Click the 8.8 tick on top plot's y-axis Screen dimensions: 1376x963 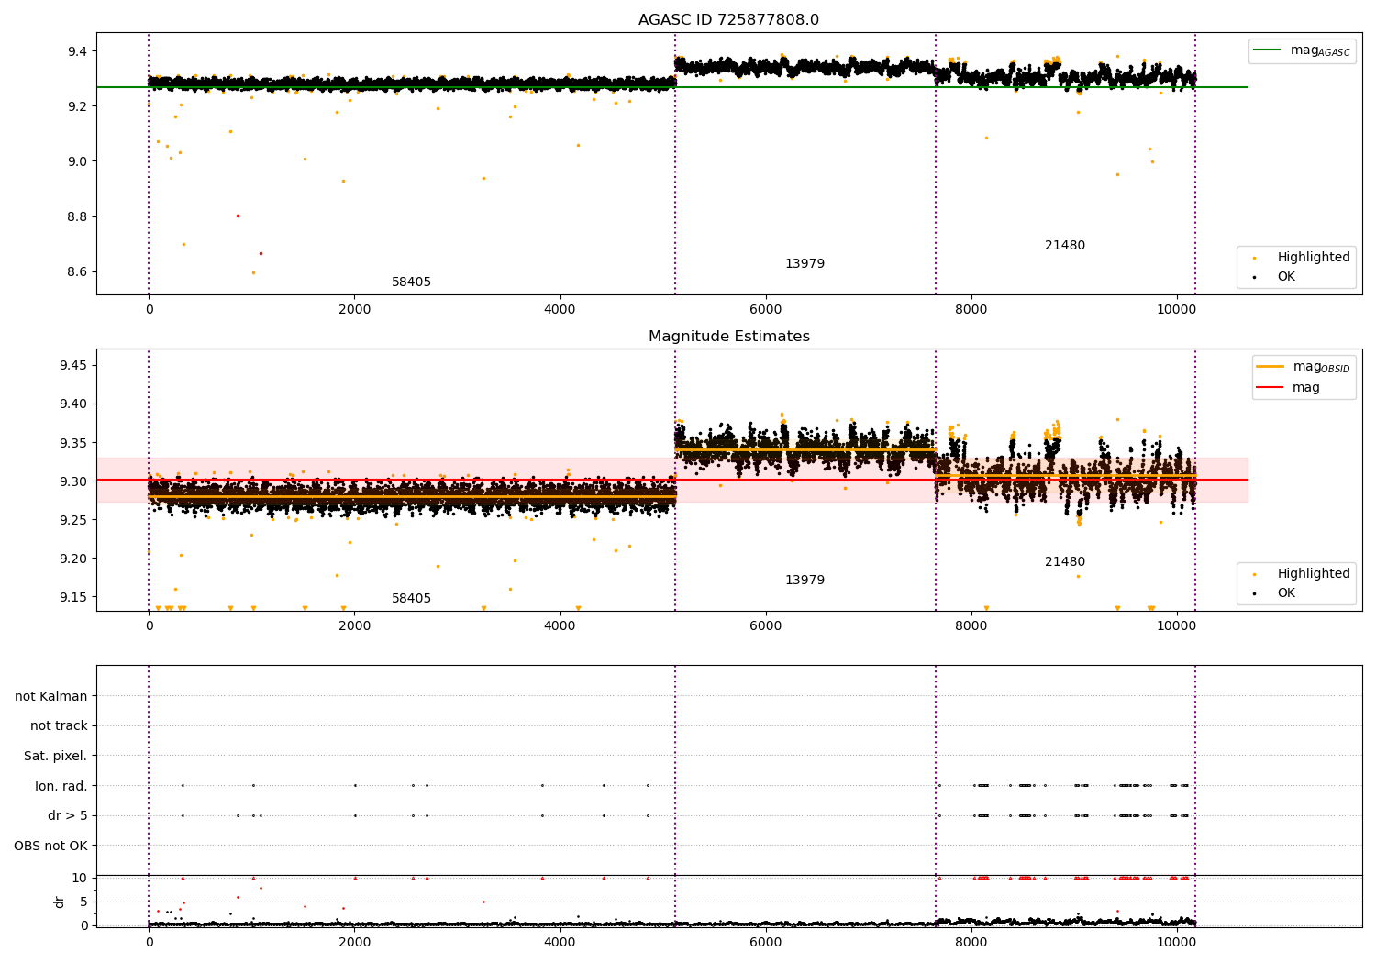click(78, 217)
